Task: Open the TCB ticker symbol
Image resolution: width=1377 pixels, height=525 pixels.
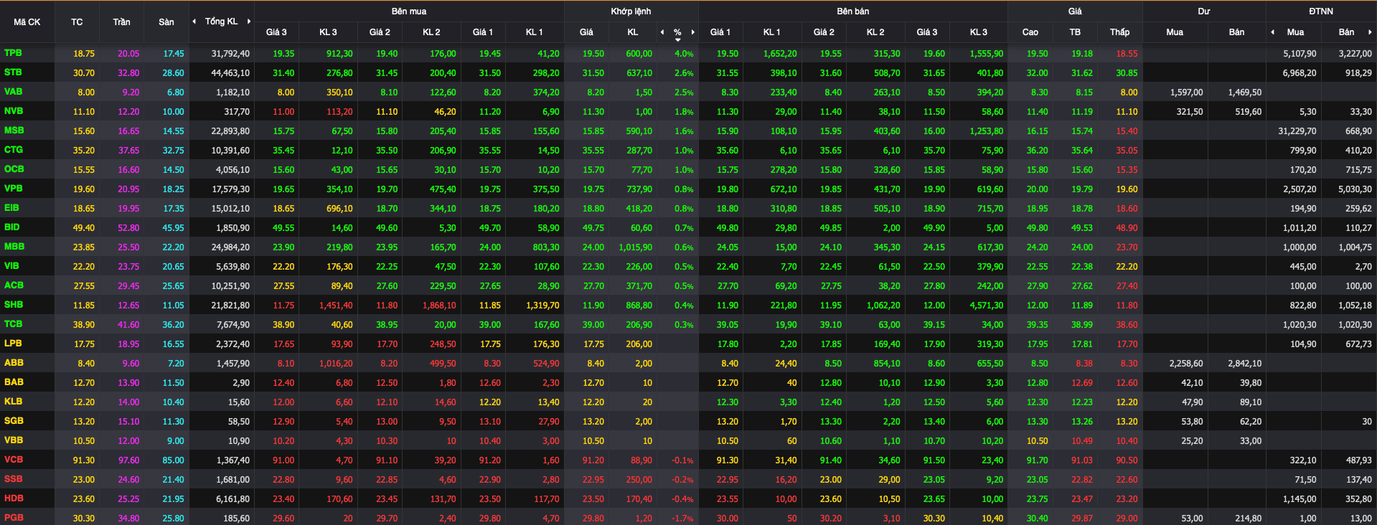Action: 13,324
